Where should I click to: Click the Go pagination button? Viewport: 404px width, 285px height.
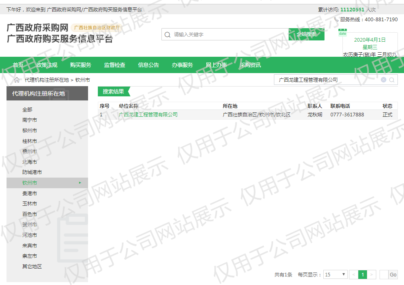pos(393,274)
